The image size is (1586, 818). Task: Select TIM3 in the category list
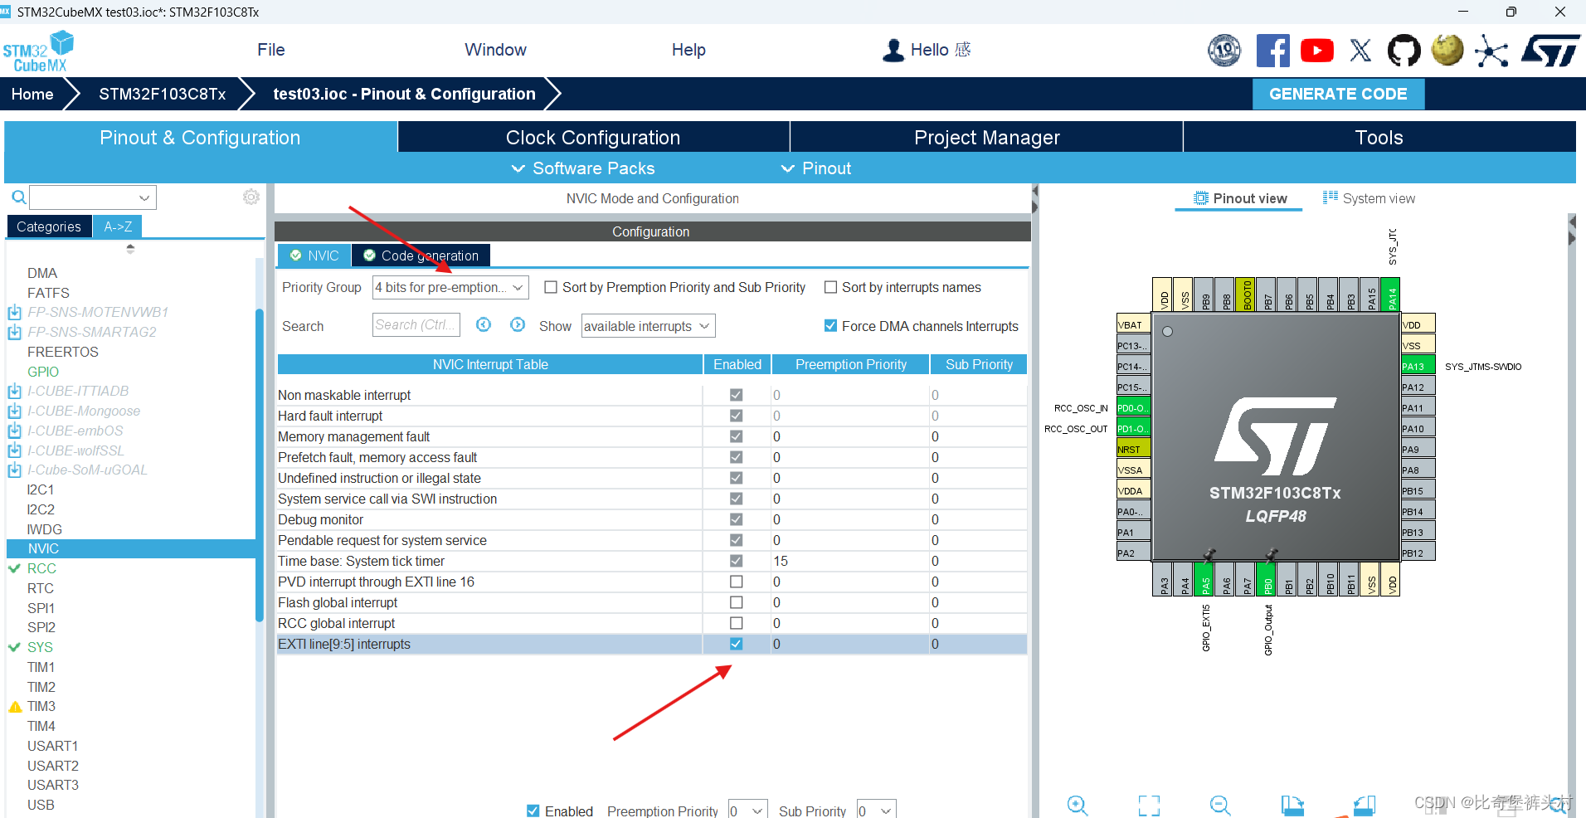[41, 707]
